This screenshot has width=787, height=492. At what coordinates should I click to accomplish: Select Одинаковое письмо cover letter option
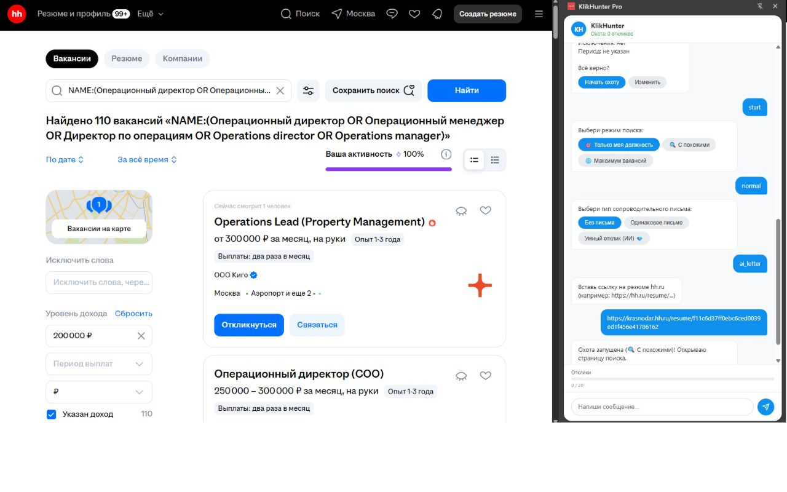656,223
